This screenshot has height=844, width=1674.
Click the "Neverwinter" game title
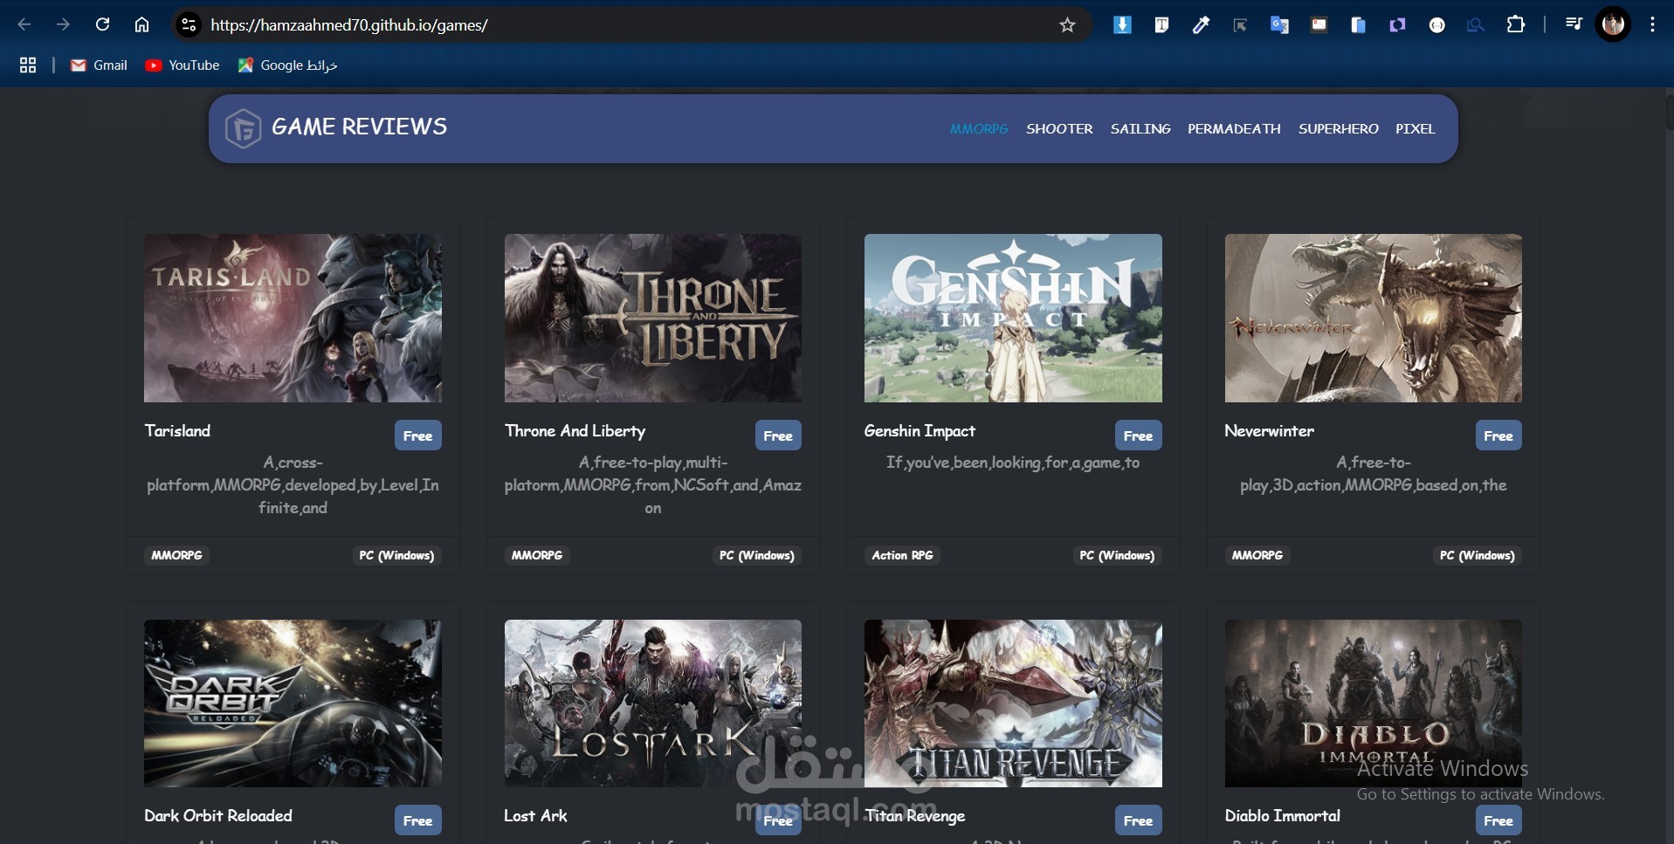(x=1269, y=431)
